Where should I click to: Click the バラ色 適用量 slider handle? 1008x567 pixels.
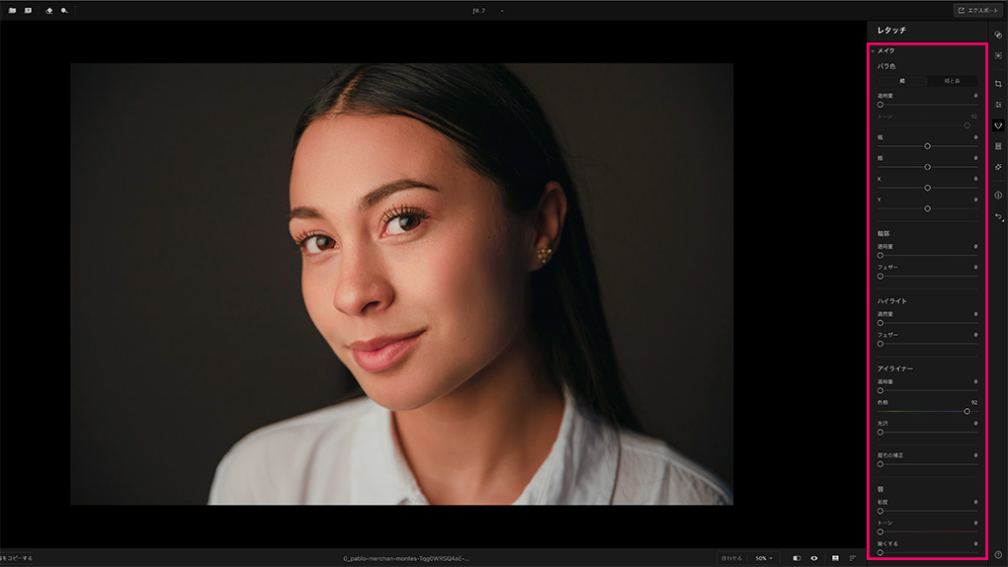point(881,105)
